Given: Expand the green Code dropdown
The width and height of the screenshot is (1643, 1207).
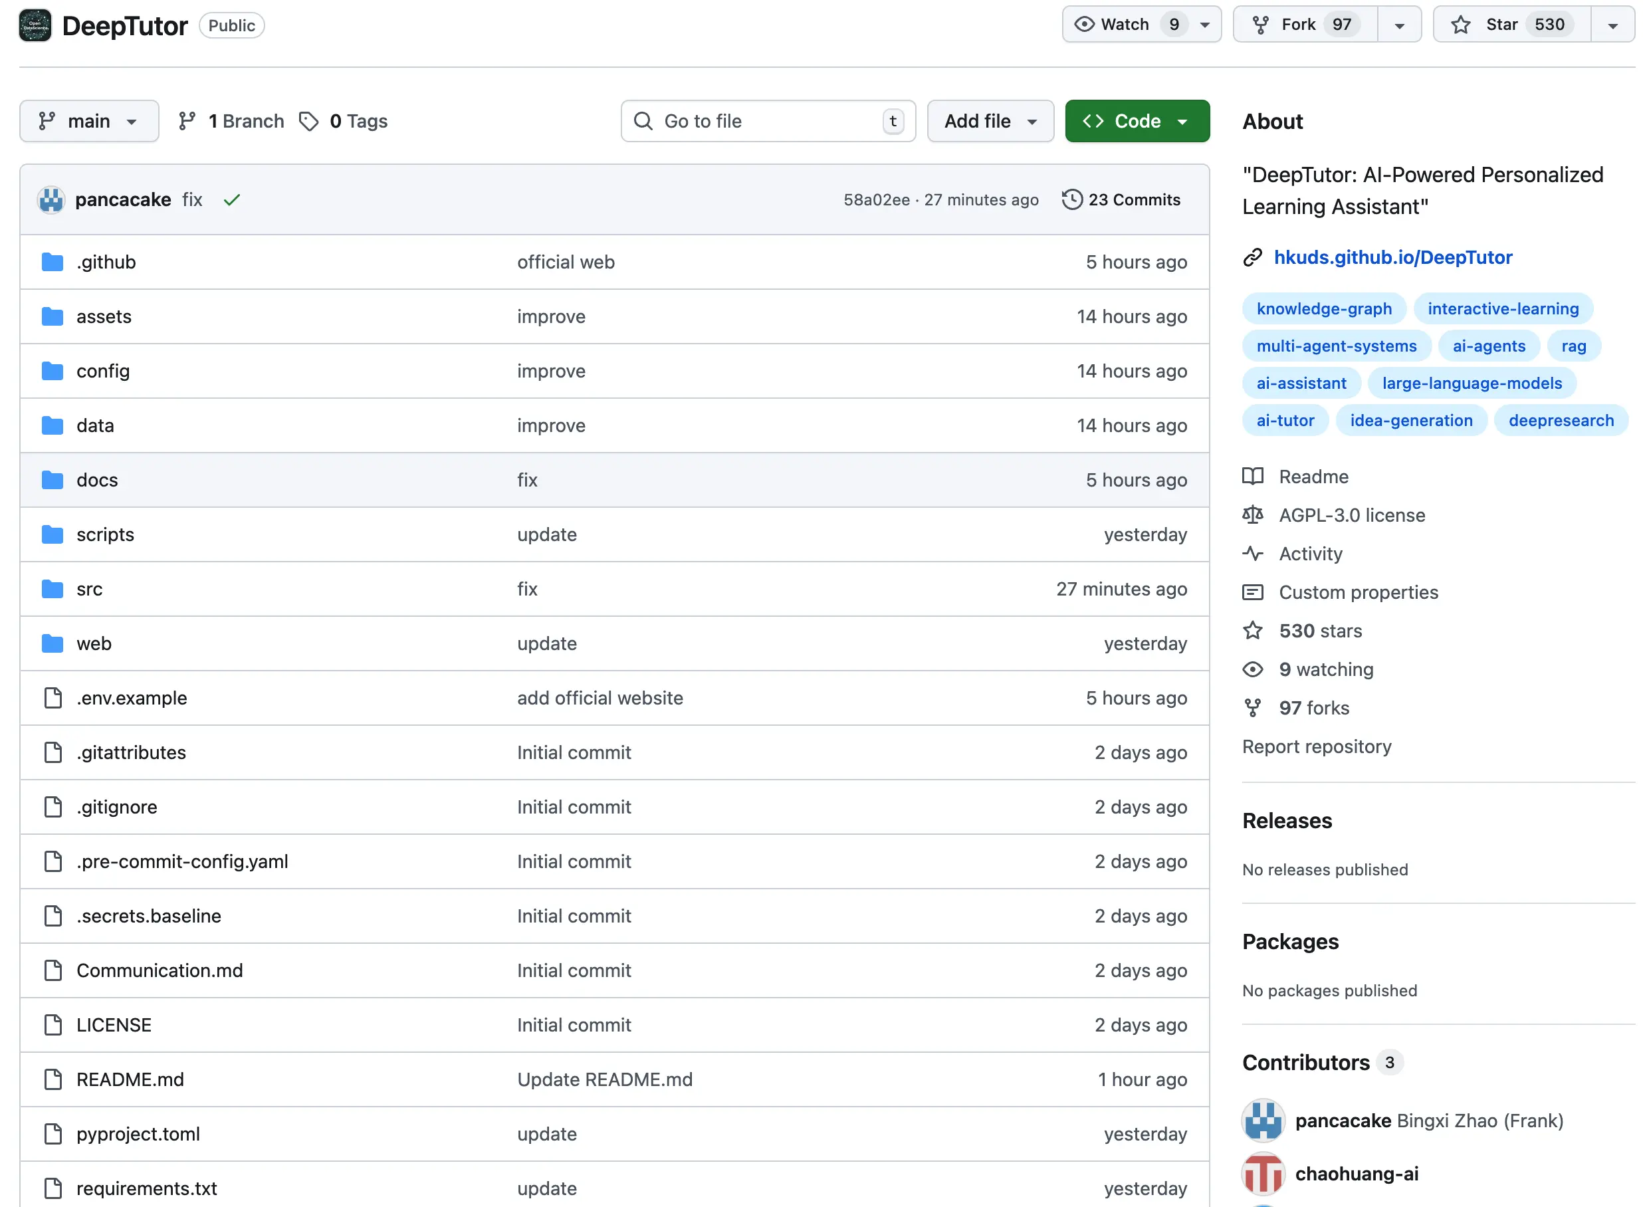Looking at the screenshot, I should (x=1136, y=121).
